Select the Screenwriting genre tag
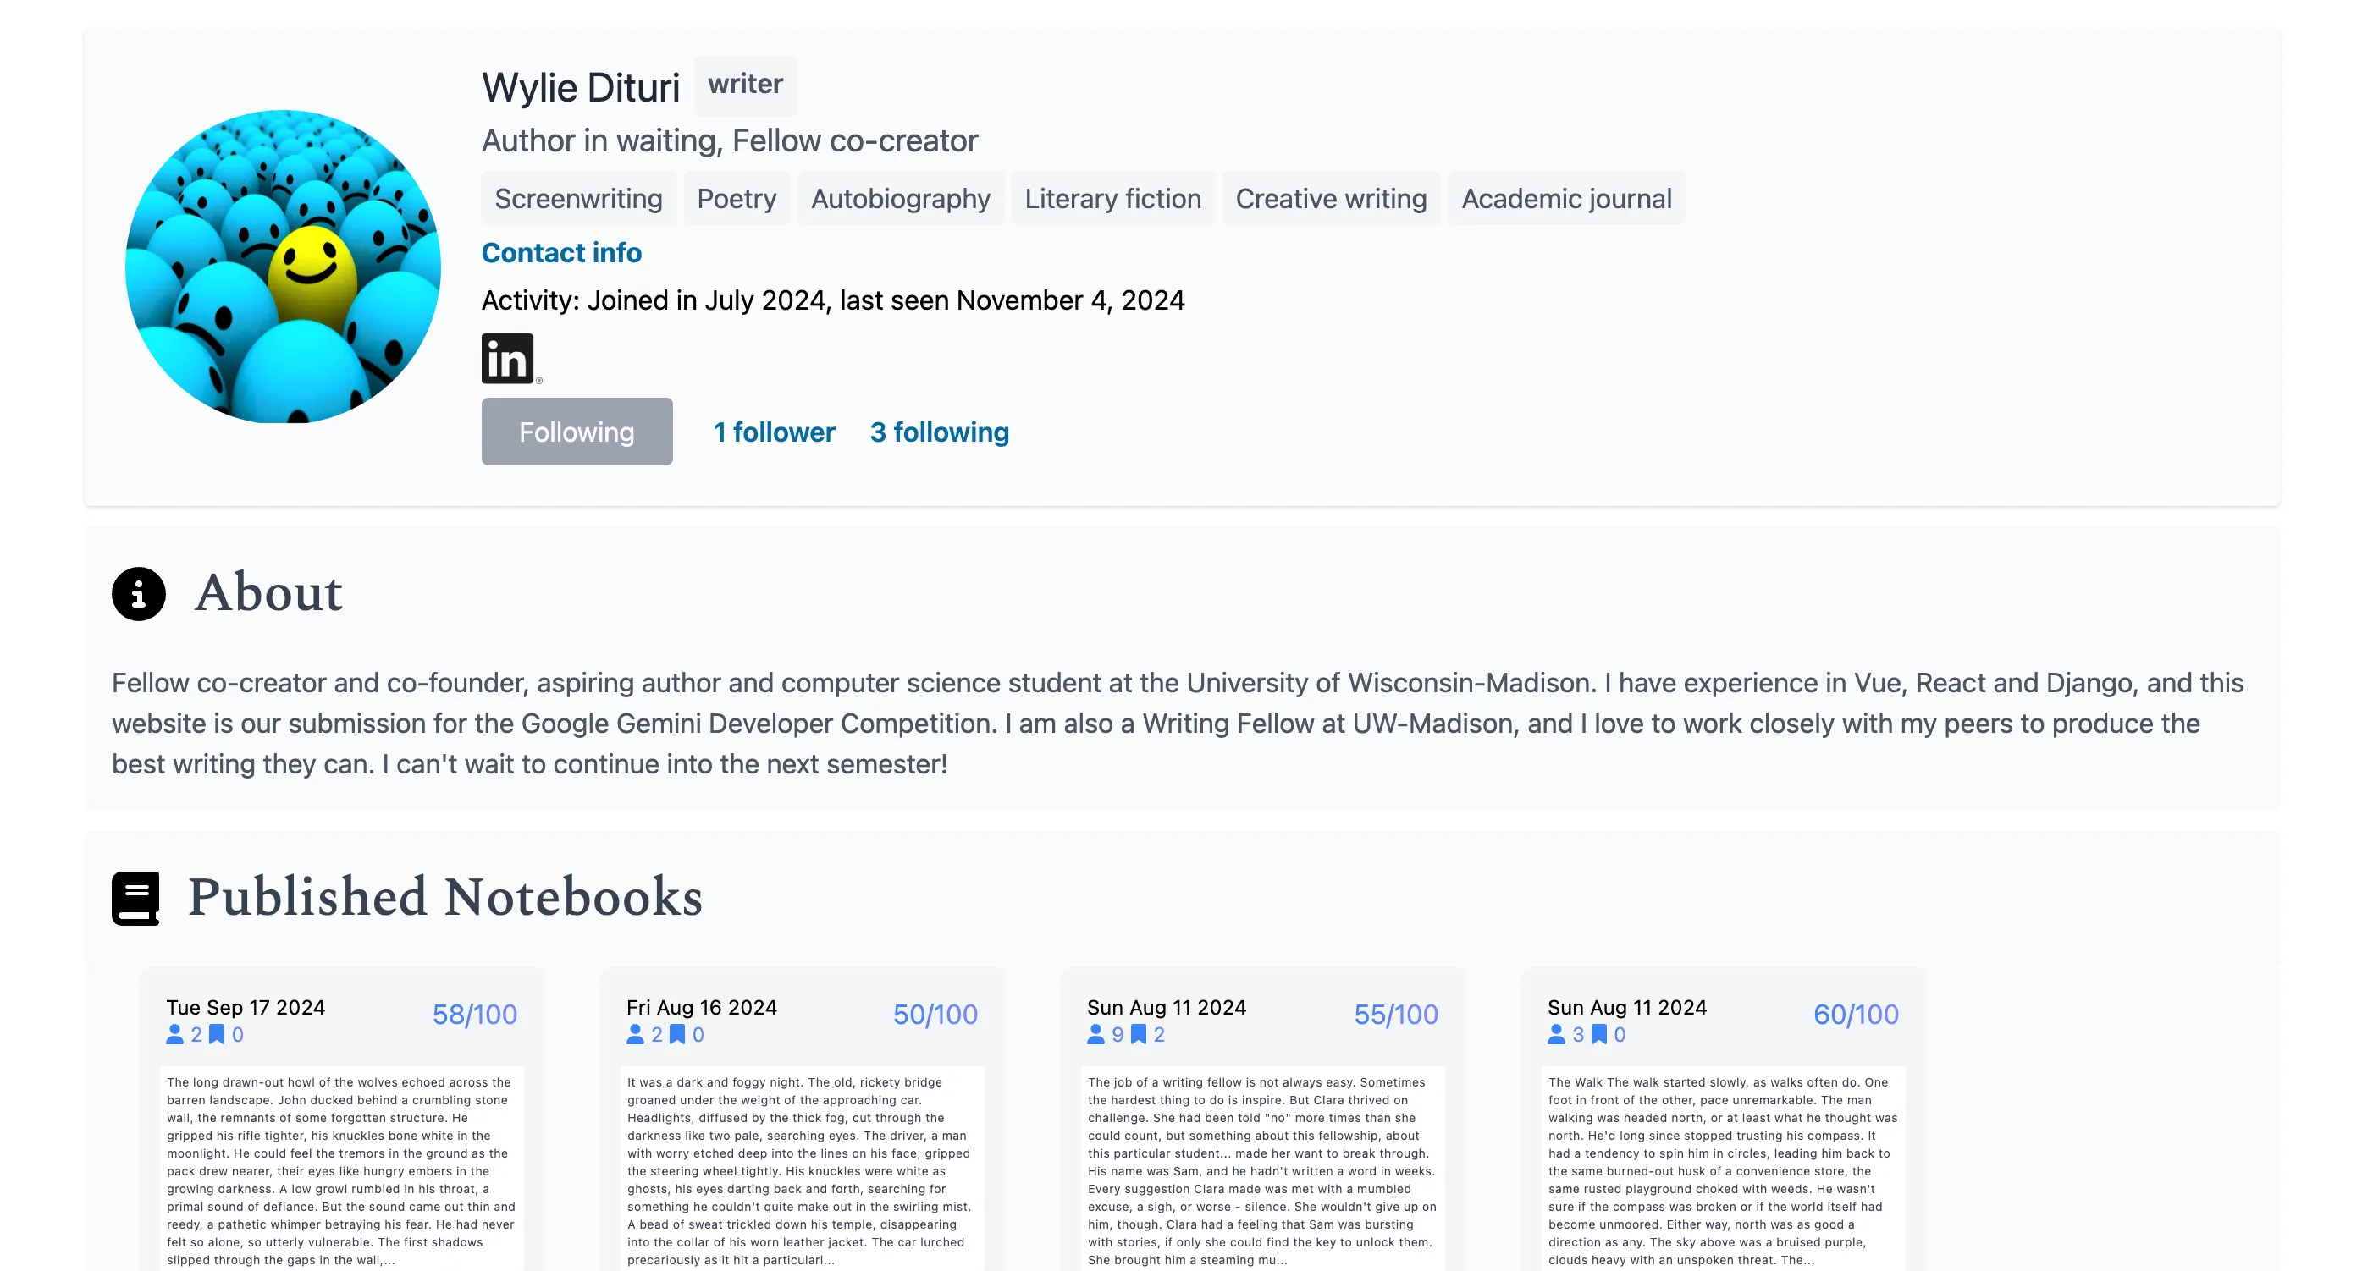Viewport: 2362px width, 1271px height. click(578, 199)
